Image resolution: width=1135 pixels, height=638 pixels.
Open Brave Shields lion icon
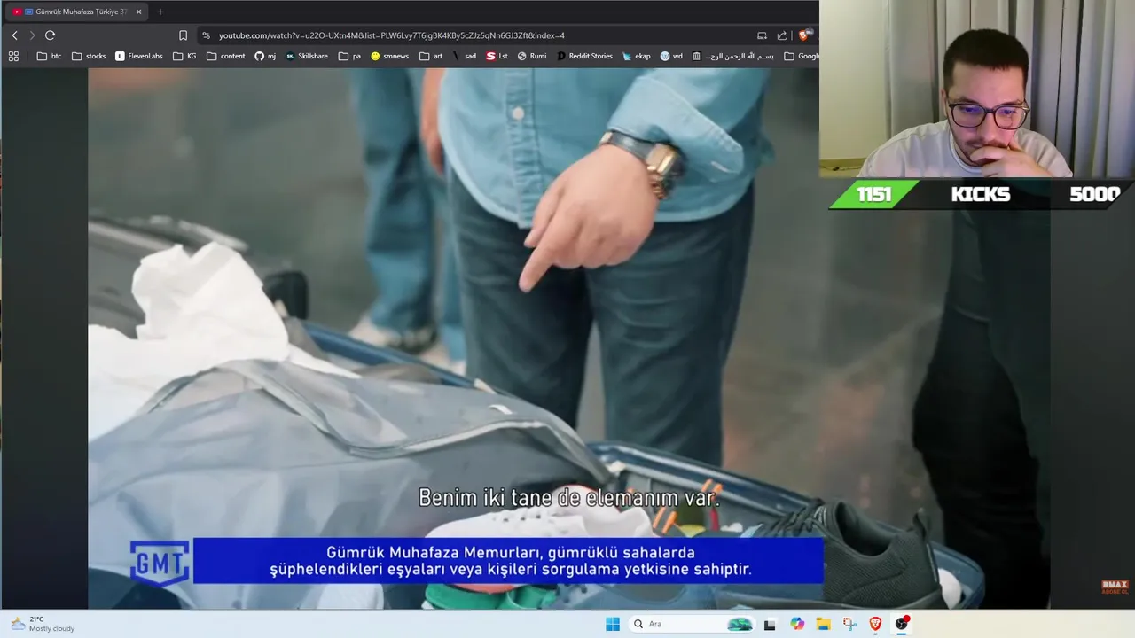(804, 35)
